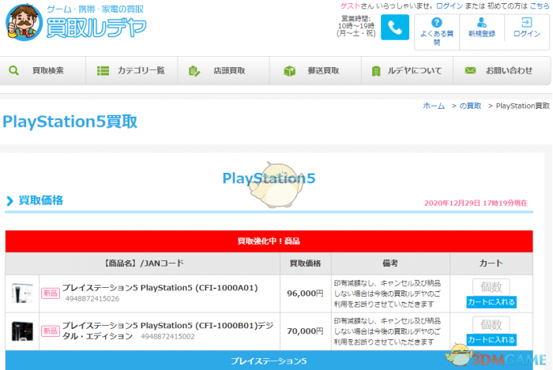Go to ホーム in the breadcrumb
The image size is (553, 370).
coord(434,106)
